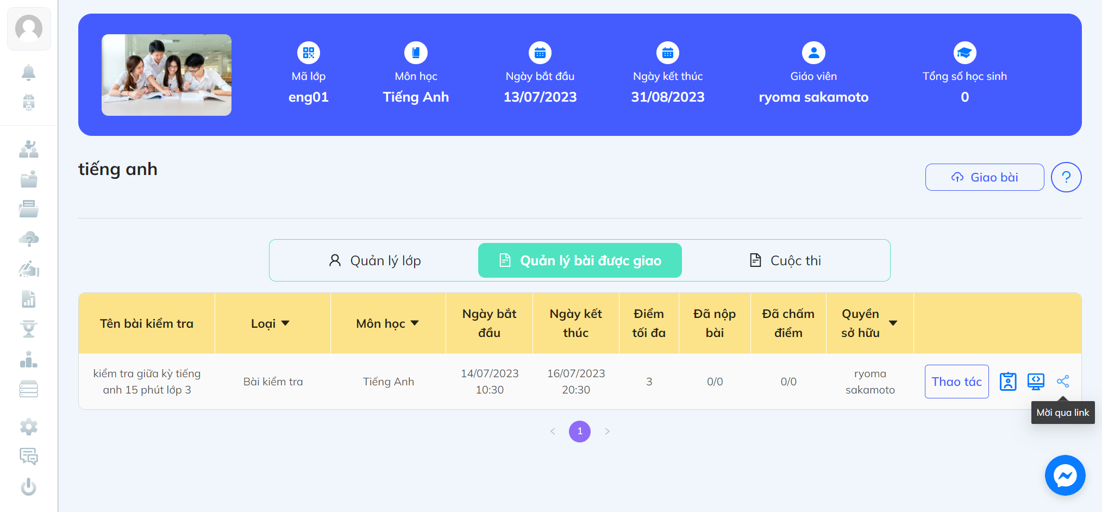The width and height of the screenshot is (1102, 512).
Task: Click the power logout icon
Action: [x=29, y=486]
